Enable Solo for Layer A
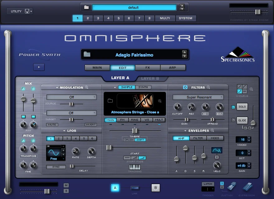The width and height of the screenshot is (274, 199). pyautogui.click(x=242, y=107)
